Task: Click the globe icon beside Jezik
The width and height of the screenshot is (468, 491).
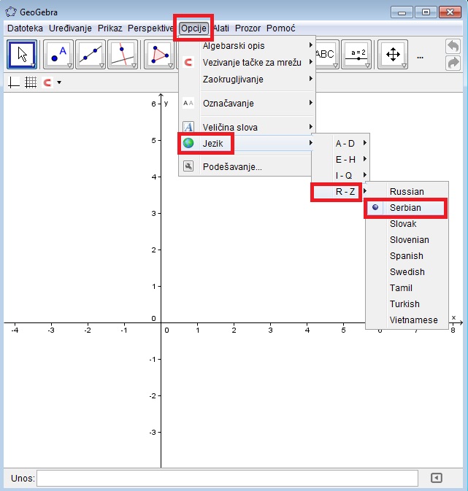Action: click(188, 143)
